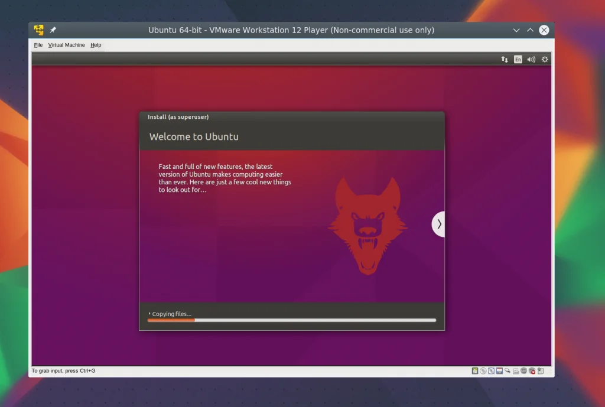Click 'To grab input, press Ctrl+G' status text
The height and width of the screenshot is (407, 605).
64,371
